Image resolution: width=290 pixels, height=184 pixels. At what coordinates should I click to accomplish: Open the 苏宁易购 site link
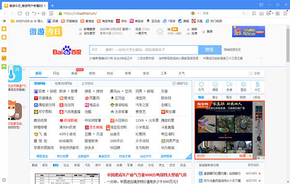[x=43, y=112]
